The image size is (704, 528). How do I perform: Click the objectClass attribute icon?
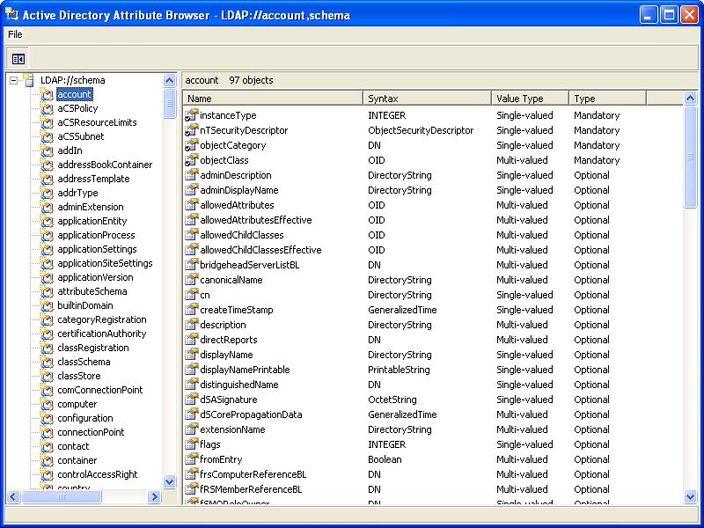(192, 160)
